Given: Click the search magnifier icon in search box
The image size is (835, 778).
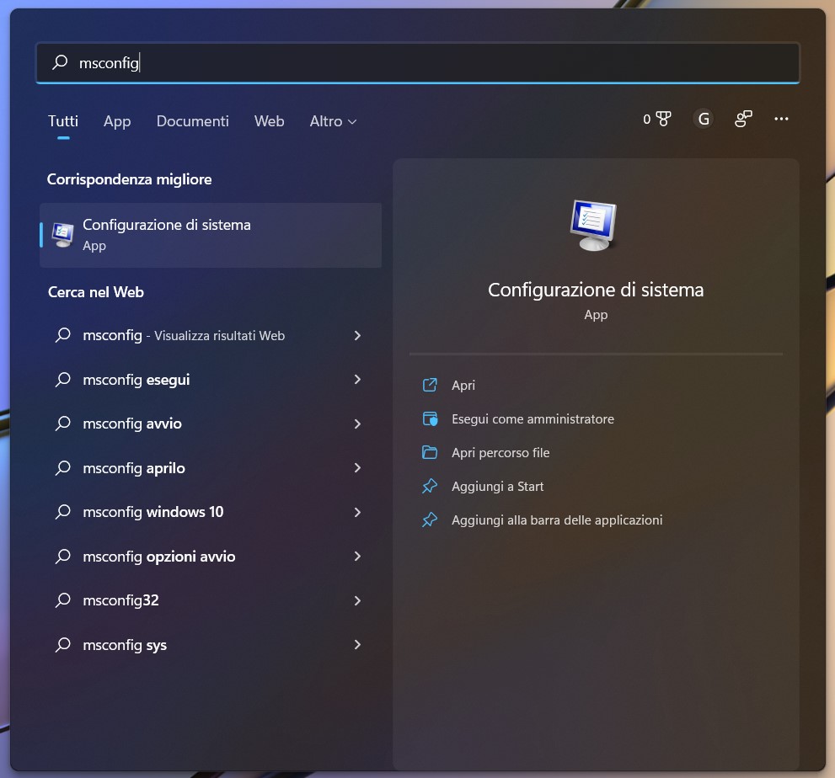Looking at the screenshot, I should pyautogui.click(x=60, y=62).
